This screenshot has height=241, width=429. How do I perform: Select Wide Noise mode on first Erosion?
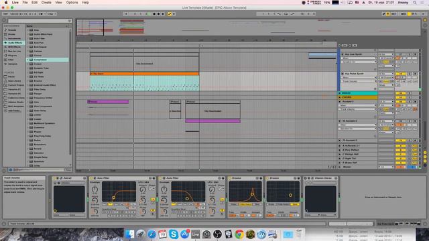(245, 204)
